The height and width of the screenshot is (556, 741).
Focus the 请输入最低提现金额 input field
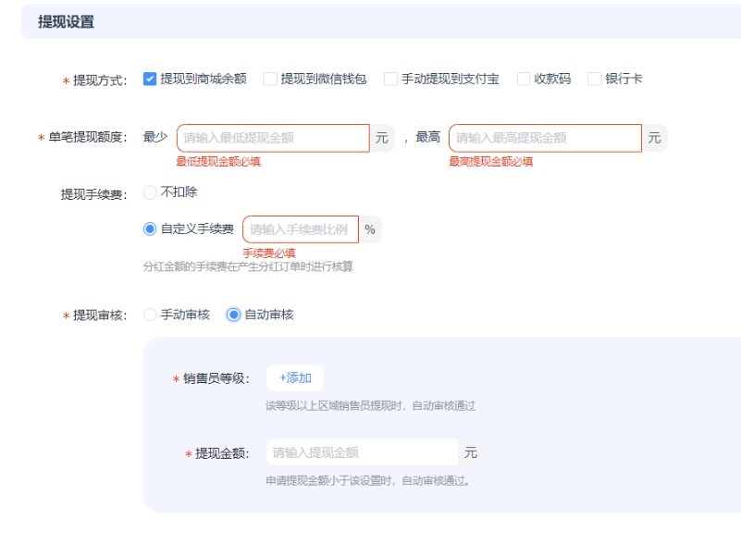[273, 138]
